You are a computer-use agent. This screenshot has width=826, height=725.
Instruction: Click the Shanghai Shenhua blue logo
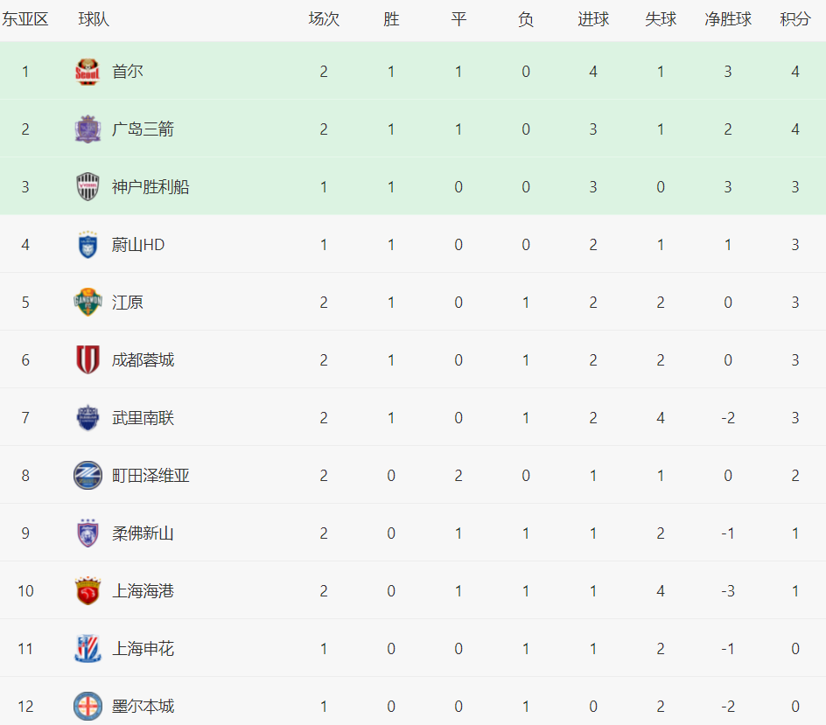coord(87,649)
